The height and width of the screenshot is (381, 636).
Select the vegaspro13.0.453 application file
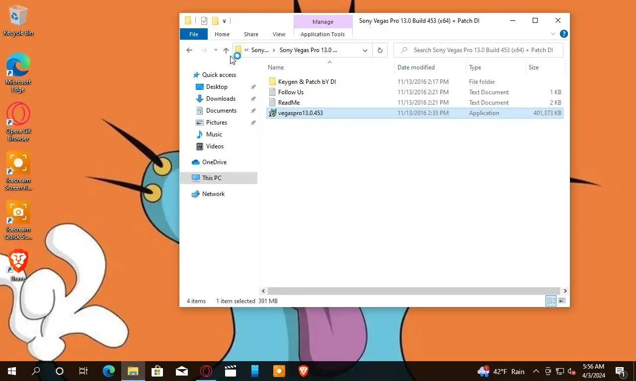point(415,113)
